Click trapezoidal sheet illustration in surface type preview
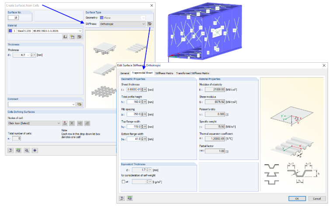Viewport: 332px width, 207px height. coord(137,48)
